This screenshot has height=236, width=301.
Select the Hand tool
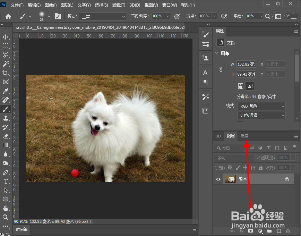pyautogui.click(x=6, y=208)
